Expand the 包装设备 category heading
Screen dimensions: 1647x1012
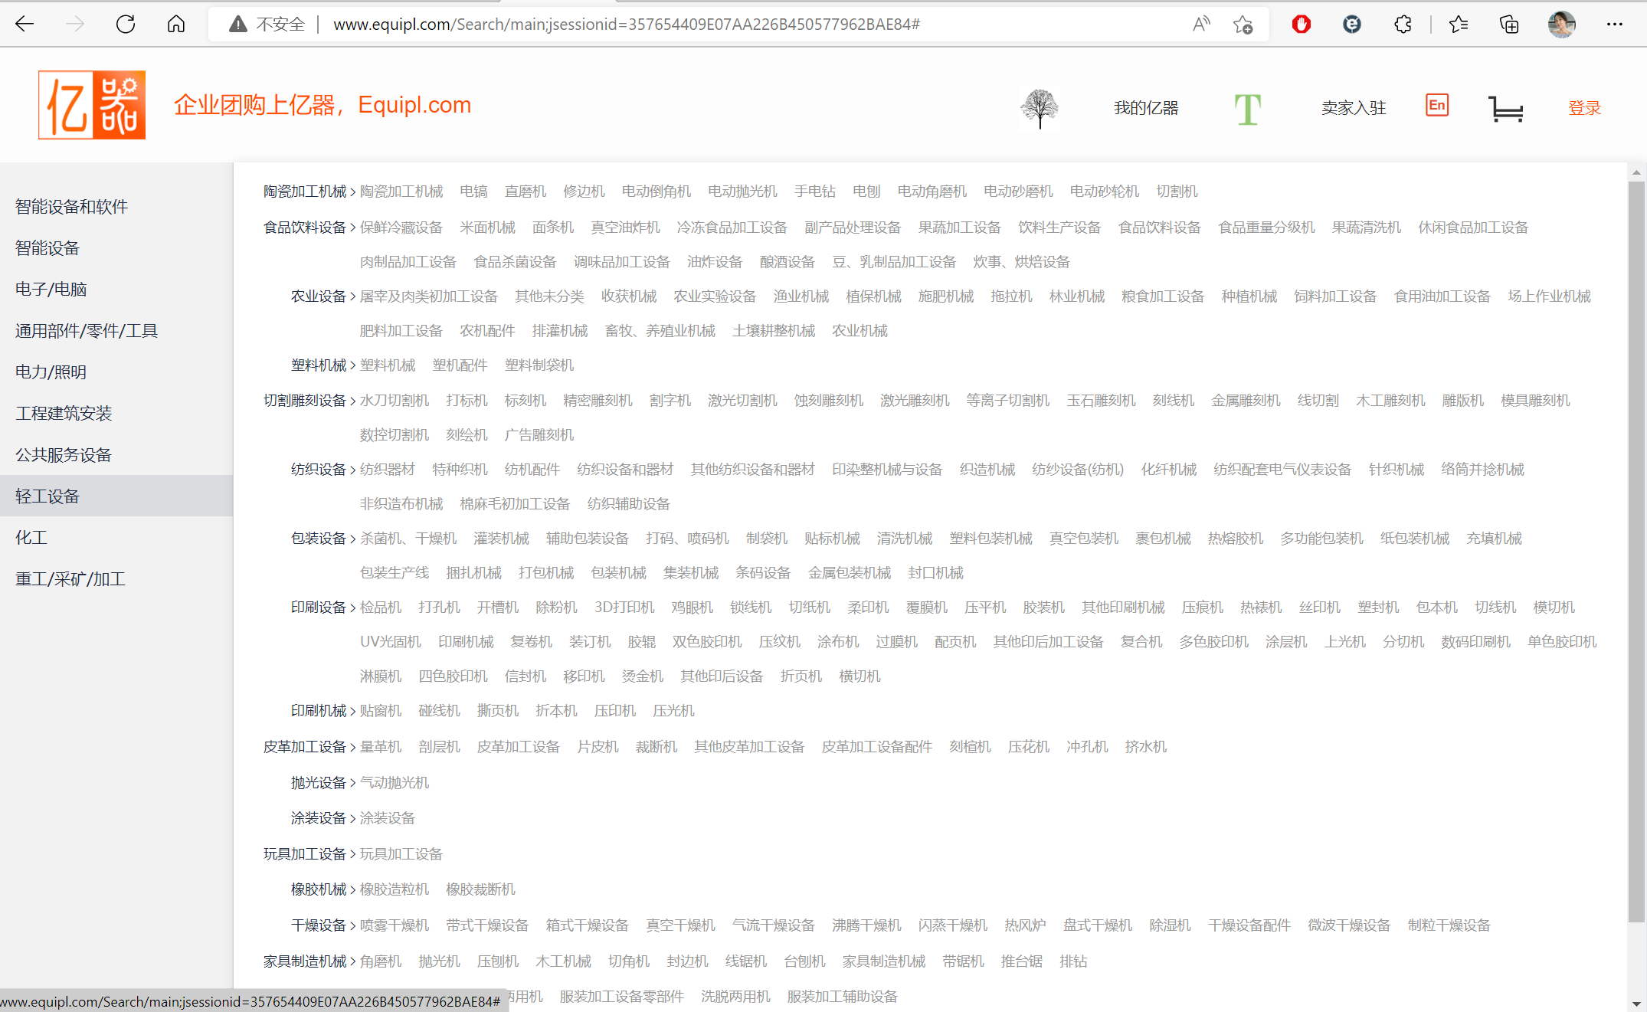coord(319,539)
